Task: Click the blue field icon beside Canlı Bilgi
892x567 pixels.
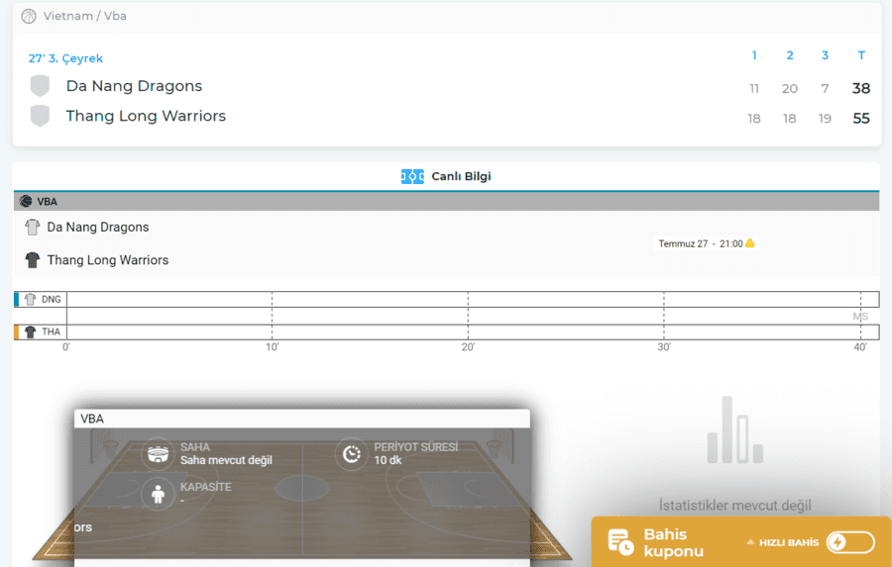Action: [x=412, y=176]
